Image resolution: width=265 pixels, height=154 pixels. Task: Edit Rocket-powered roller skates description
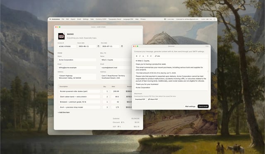(x=79, y=91)
